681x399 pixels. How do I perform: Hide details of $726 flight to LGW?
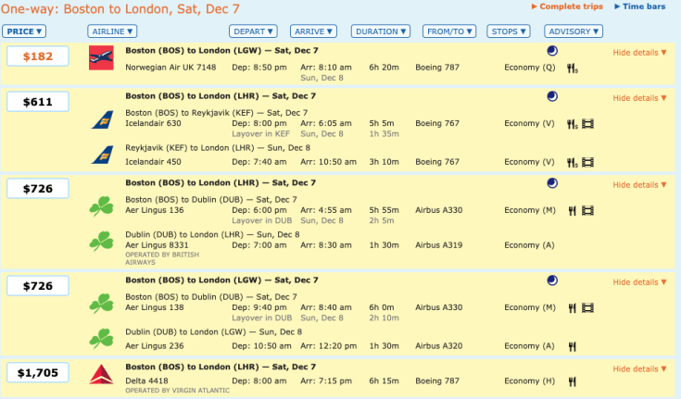coord(639,282)
